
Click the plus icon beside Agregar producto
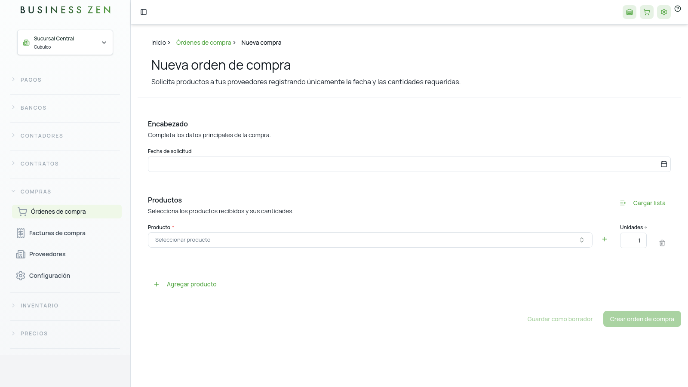pos(157,284)
